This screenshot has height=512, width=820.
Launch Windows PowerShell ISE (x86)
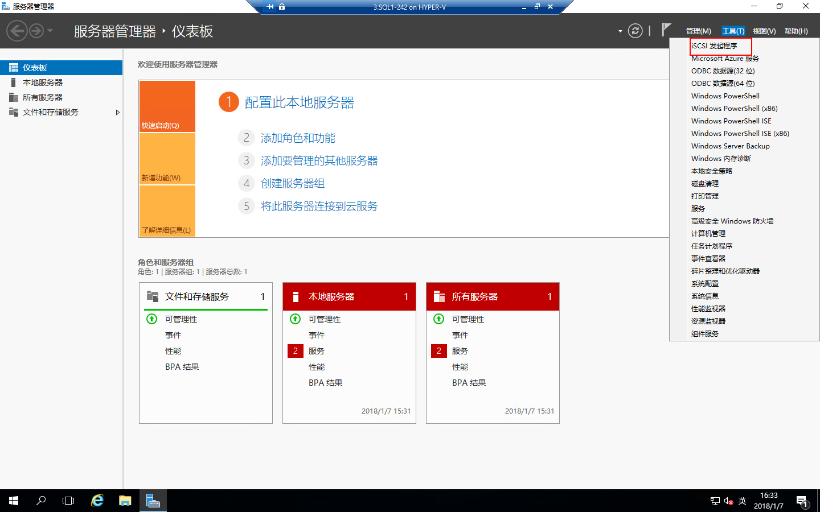[x=740, y=134]
